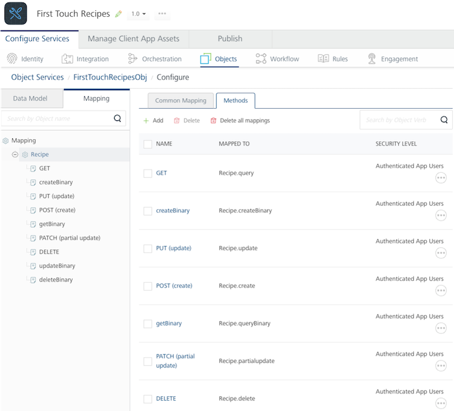
Task: Click the POST (create) icon in tree
Action: pos(33,210)
